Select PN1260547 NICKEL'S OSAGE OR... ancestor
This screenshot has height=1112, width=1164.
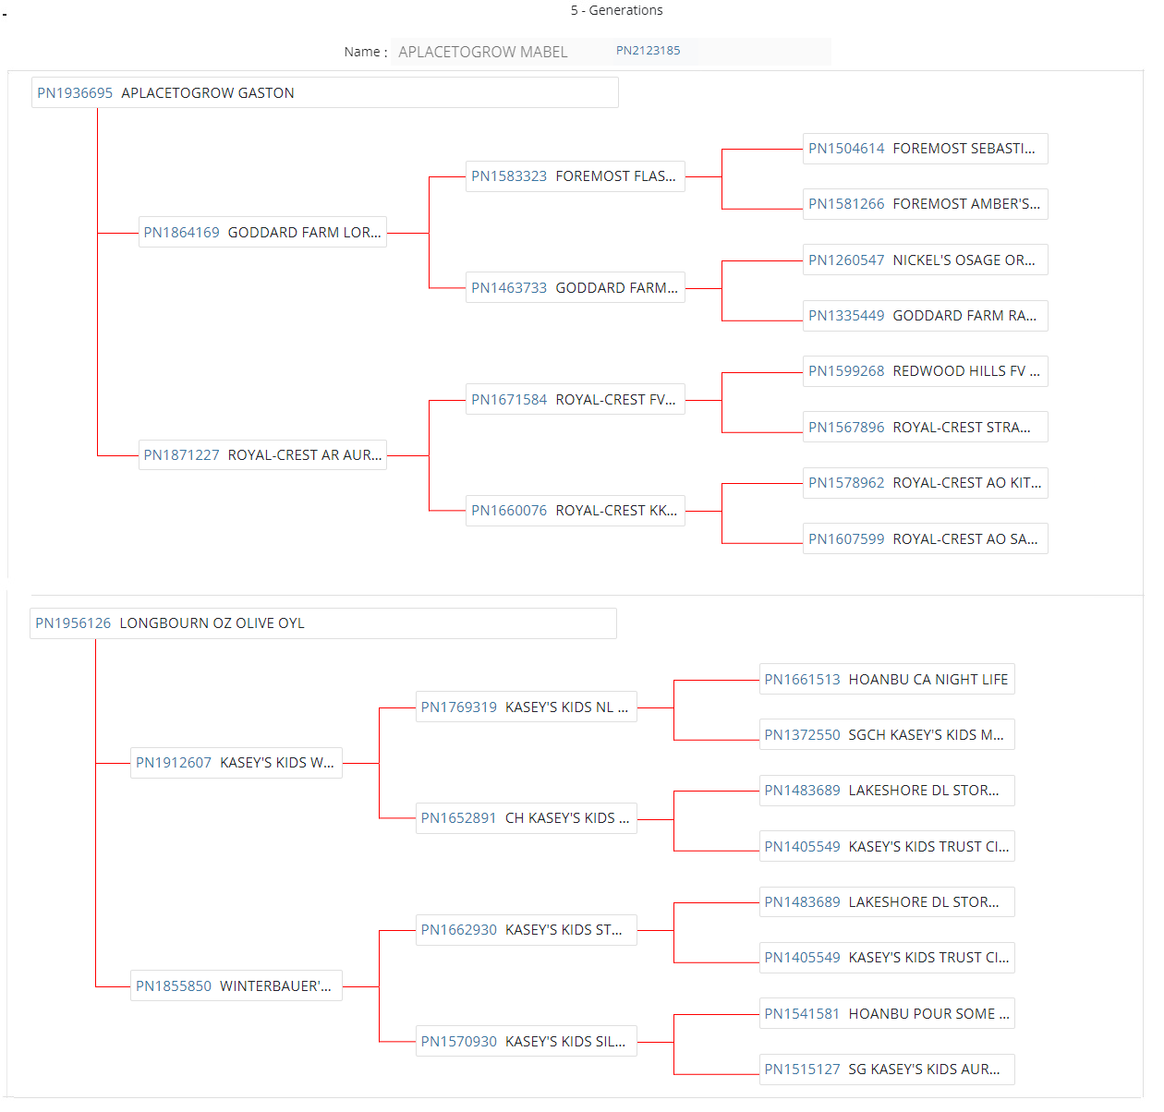924,260
